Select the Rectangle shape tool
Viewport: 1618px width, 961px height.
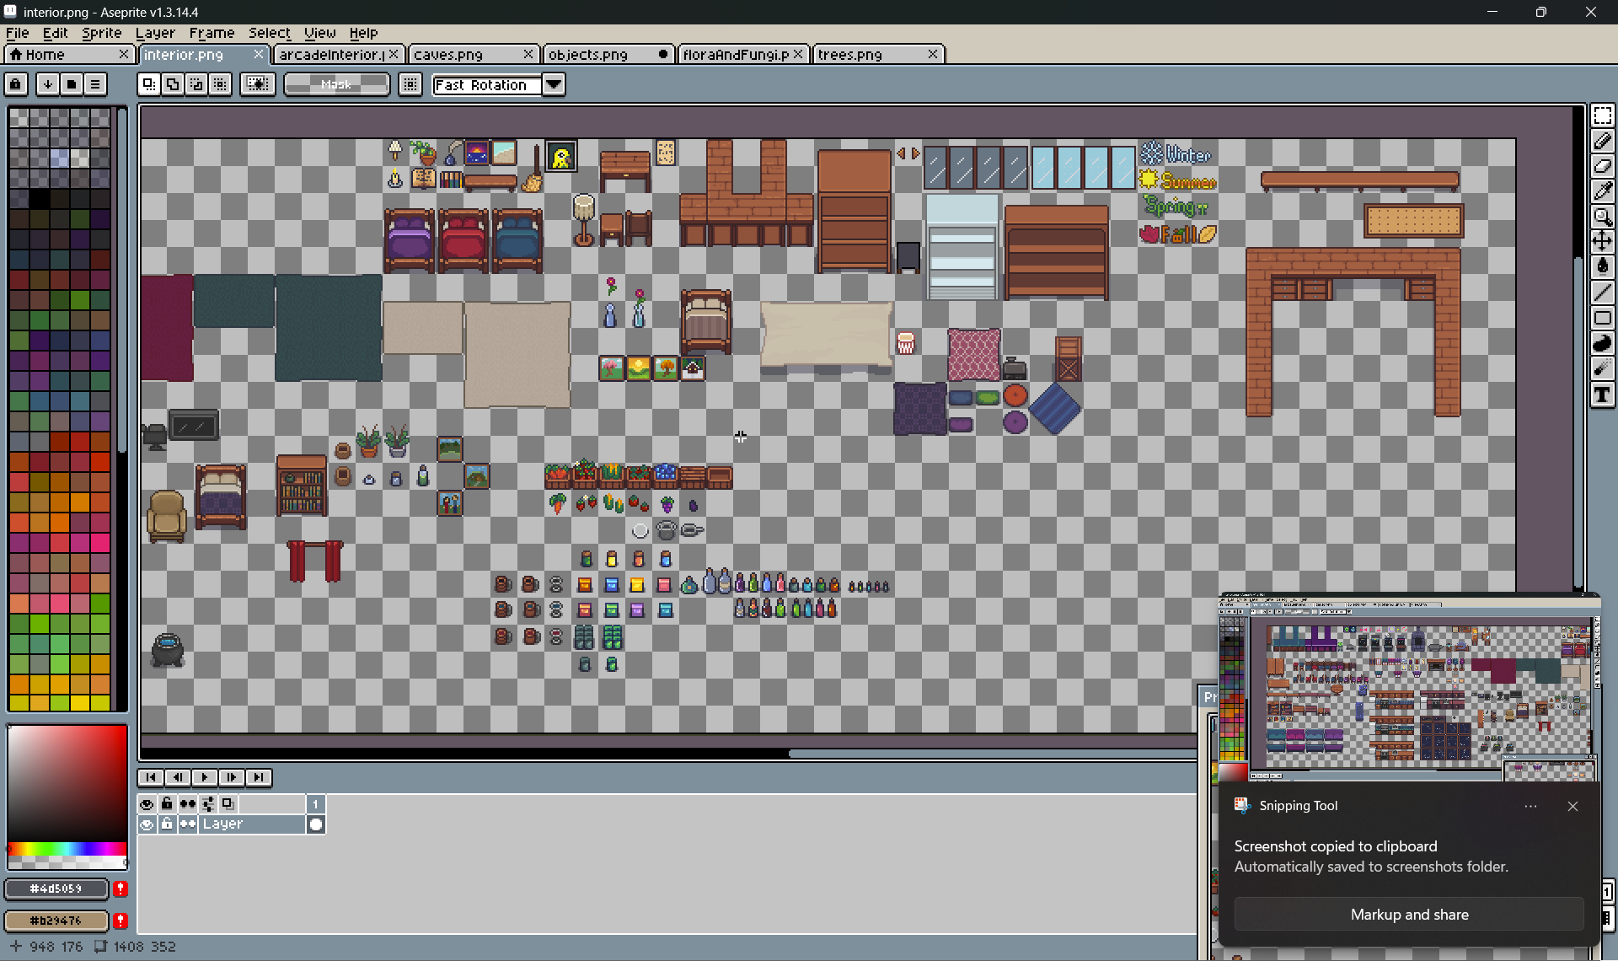[1602, 318]
